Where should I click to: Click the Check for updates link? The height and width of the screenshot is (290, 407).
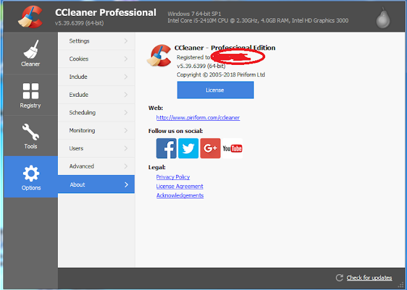click(x=369, y=278)
